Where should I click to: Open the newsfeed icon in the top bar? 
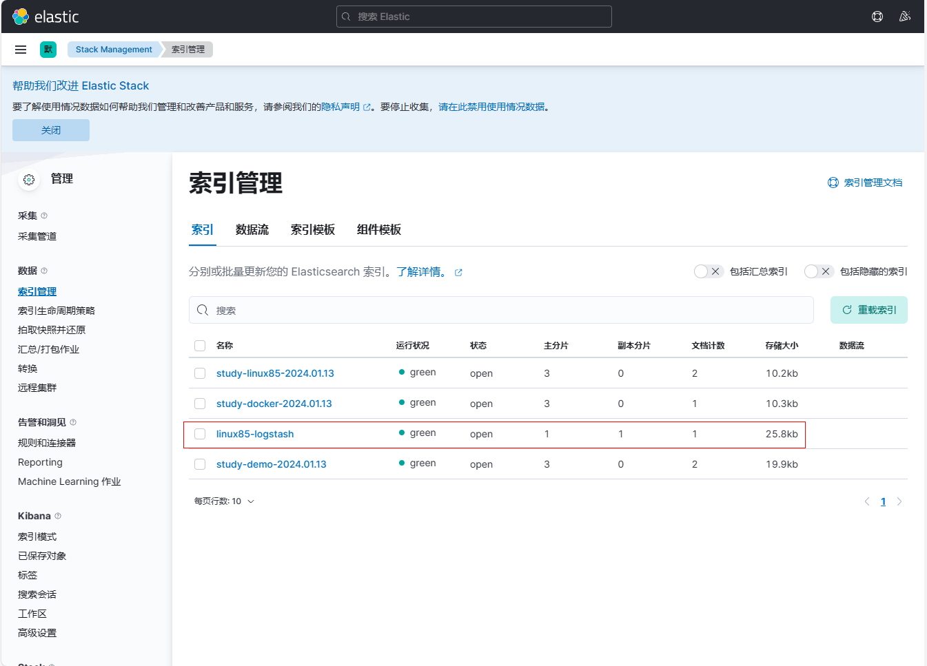[x=905, y=17]
